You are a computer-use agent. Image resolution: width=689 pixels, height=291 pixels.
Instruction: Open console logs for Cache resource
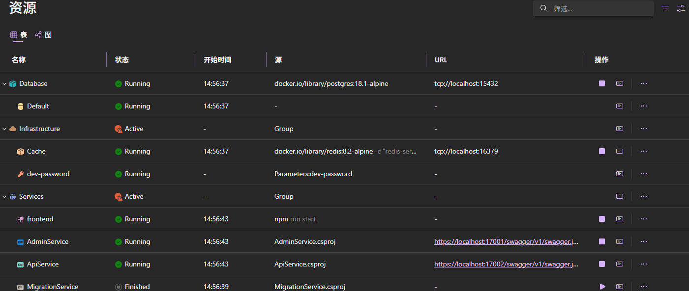pos(620,151)
